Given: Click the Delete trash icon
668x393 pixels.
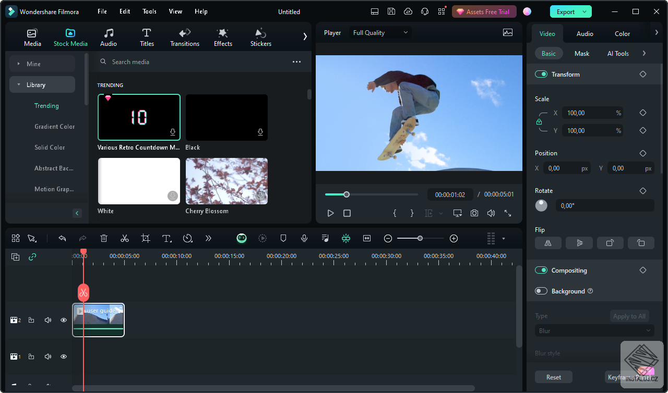Looking at the screenshot, I should tap(104, 238).
